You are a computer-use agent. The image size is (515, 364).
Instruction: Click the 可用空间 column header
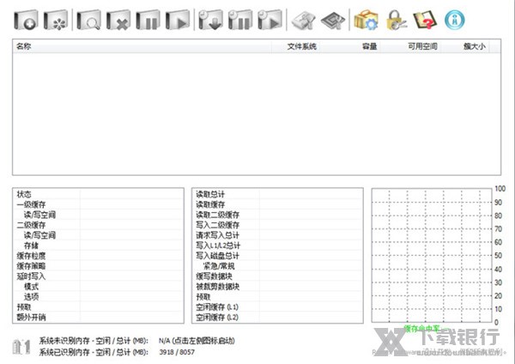421,46
